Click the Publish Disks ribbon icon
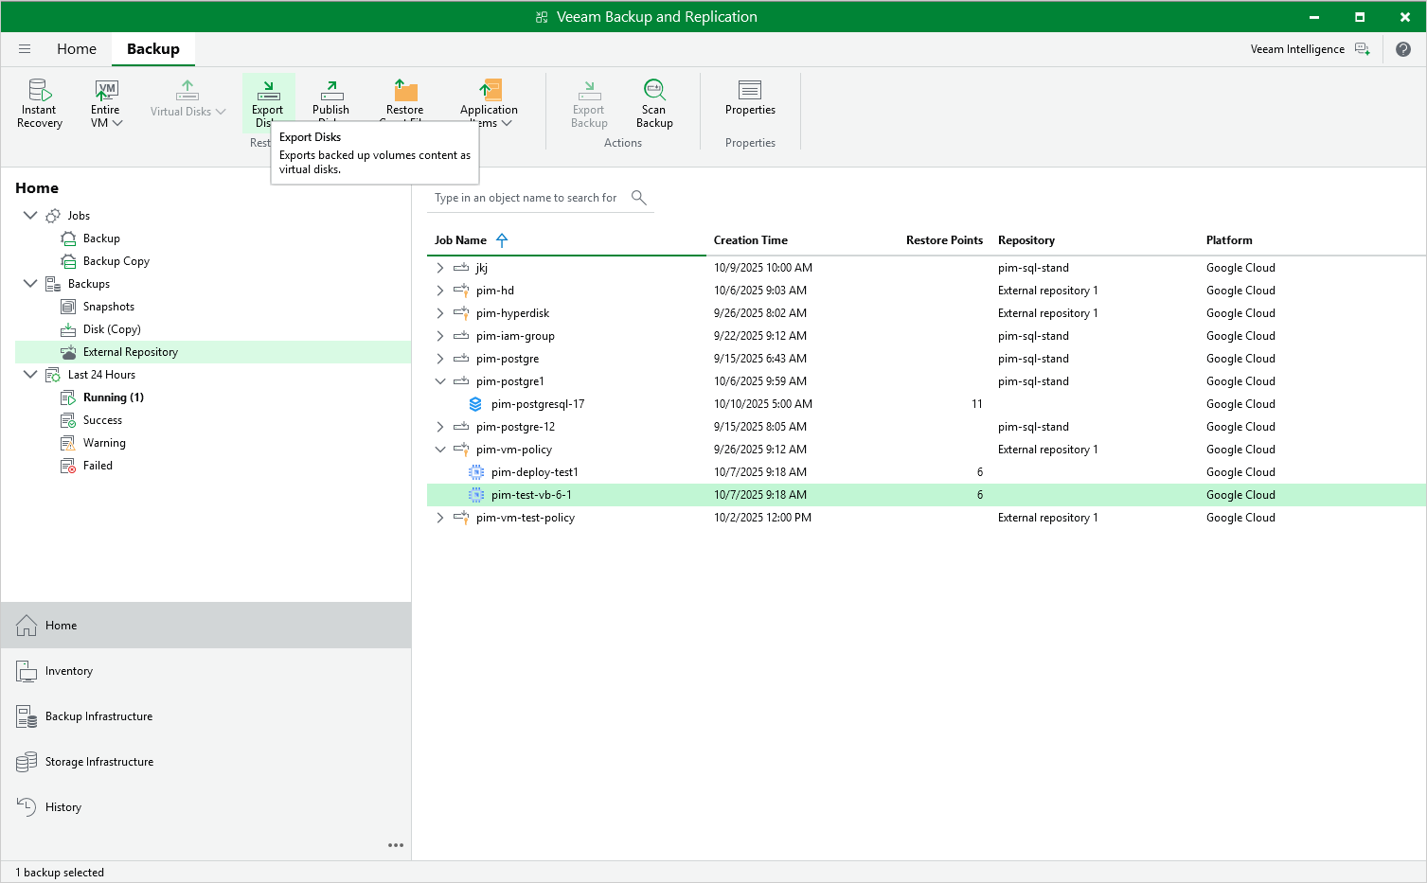This screenshot has width=1427, height=883. (330, 91)
